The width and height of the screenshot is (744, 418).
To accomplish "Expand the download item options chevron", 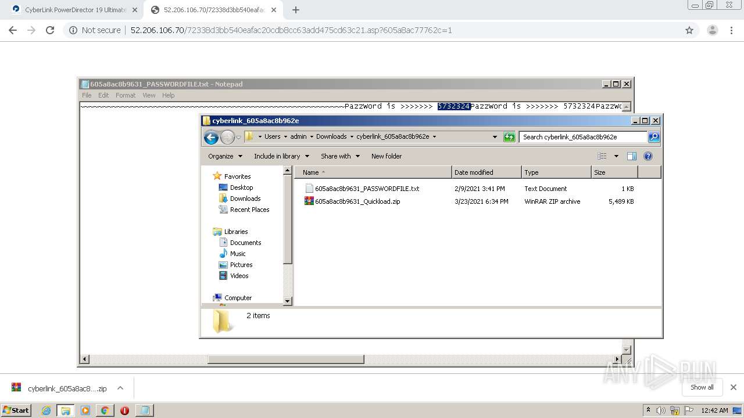I will click(120, 388).
